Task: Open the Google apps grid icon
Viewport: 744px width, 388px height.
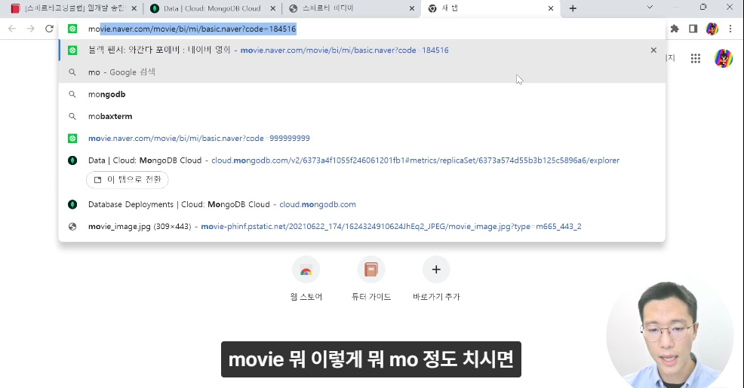Action: point(696,58)
